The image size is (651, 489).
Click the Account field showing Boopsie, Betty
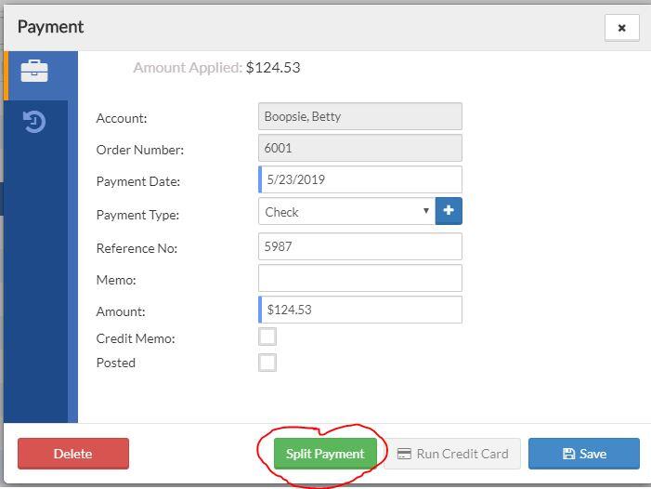tap(360, 116)
